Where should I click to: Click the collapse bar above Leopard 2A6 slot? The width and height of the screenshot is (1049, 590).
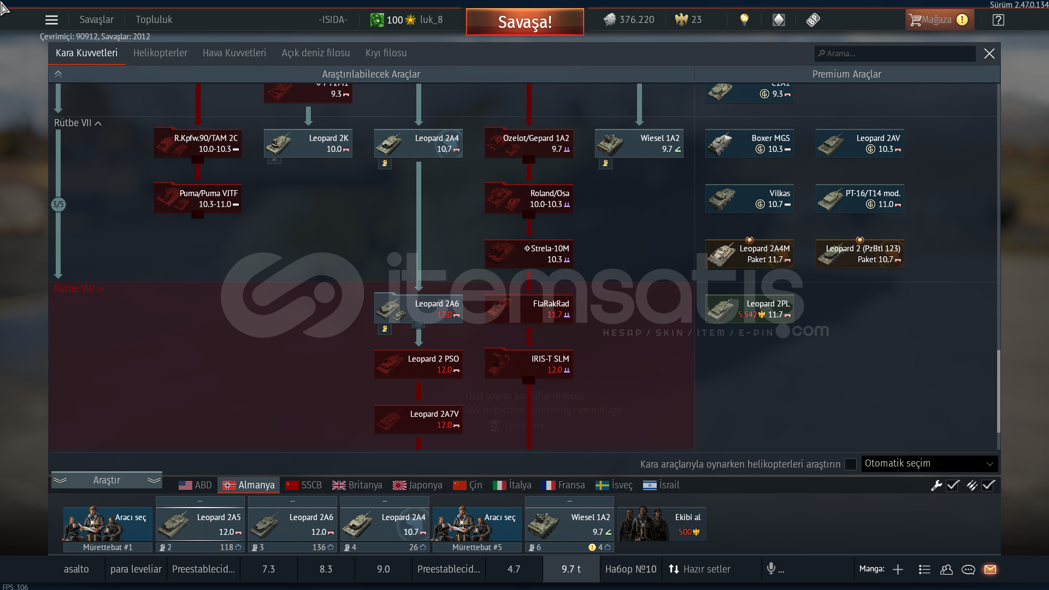tap(292, 501)
